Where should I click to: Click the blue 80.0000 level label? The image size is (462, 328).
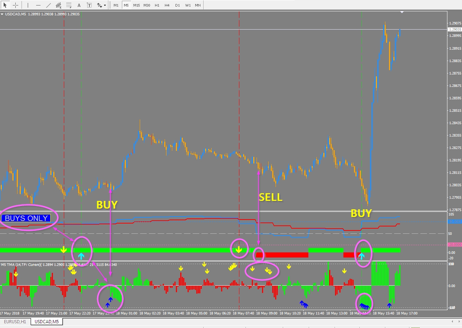click(x=455, y=221)
